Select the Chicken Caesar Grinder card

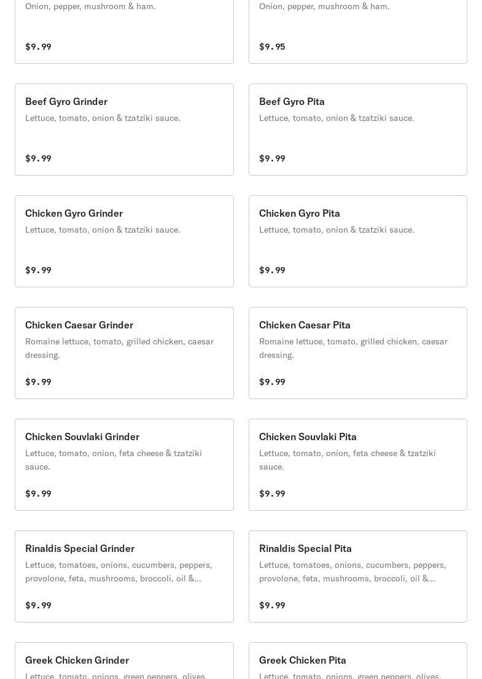point(124,353)
